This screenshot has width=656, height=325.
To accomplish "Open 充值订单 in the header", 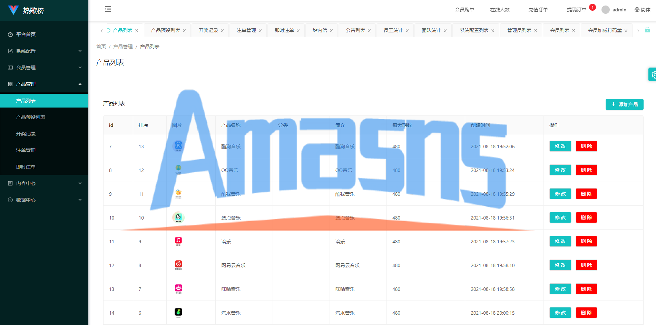I will [x=538, y=10].
